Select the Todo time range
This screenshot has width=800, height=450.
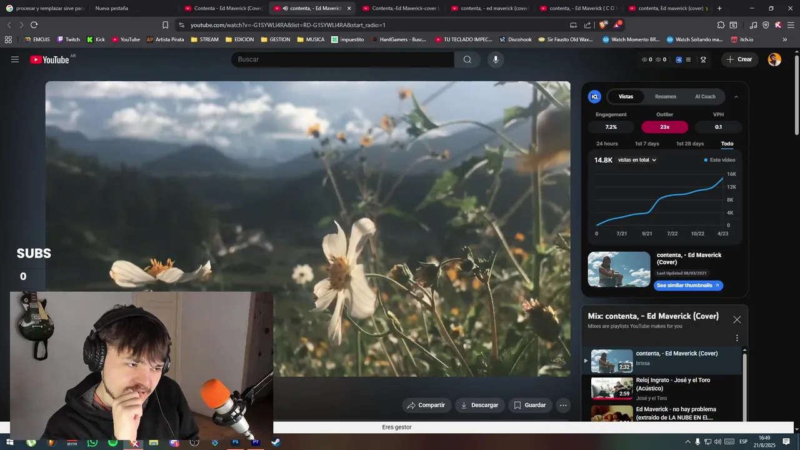click(x=727, y=144)
